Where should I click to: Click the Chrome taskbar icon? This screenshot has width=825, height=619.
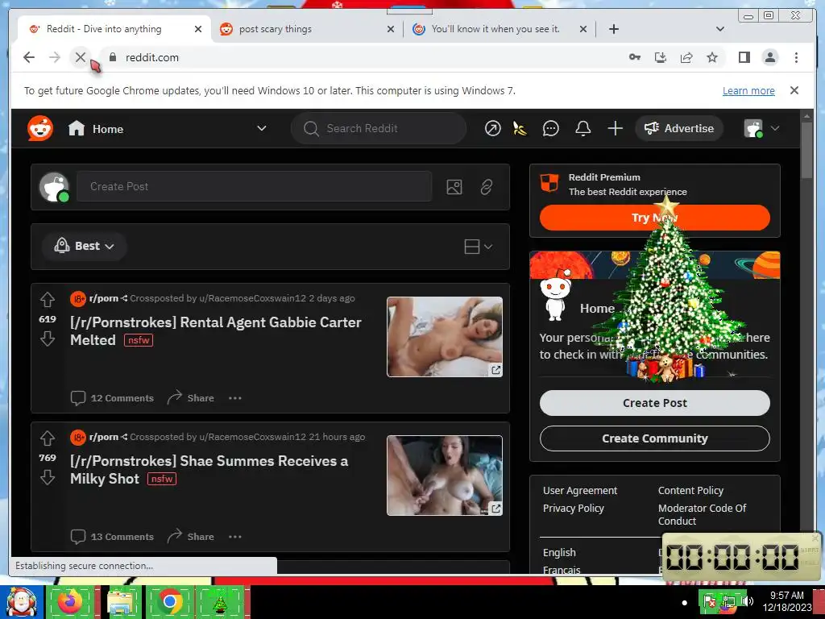[x=169, y=602]
